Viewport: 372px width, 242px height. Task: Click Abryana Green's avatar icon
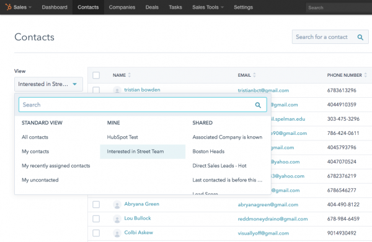[117, 204]
